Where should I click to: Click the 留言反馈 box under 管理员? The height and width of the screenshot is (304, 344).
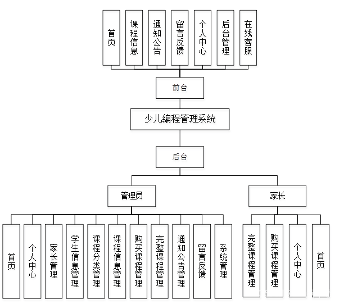click(202, 261)
